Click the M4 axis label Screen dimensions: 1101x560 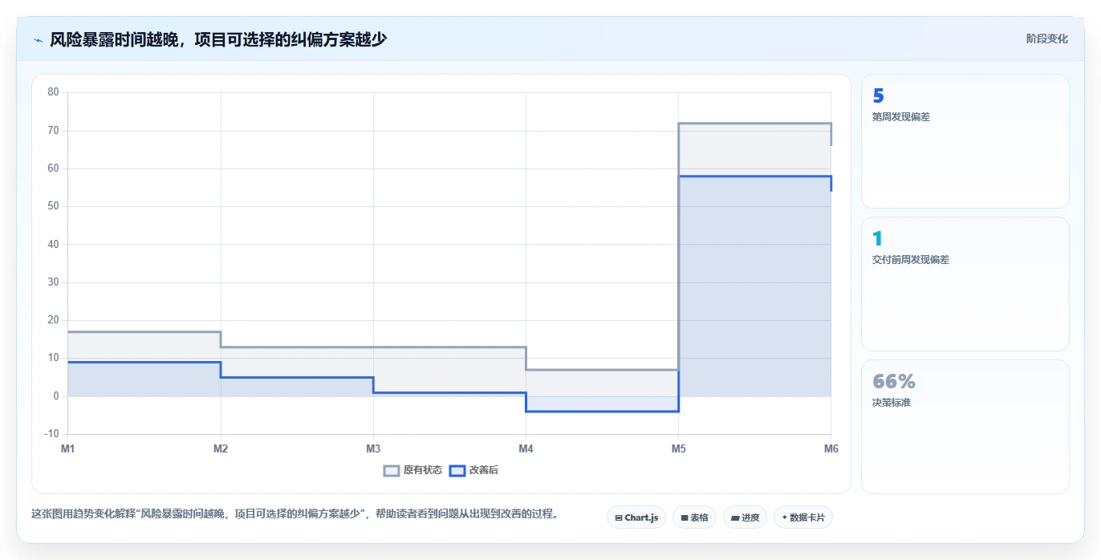click(x=526, y=448)
